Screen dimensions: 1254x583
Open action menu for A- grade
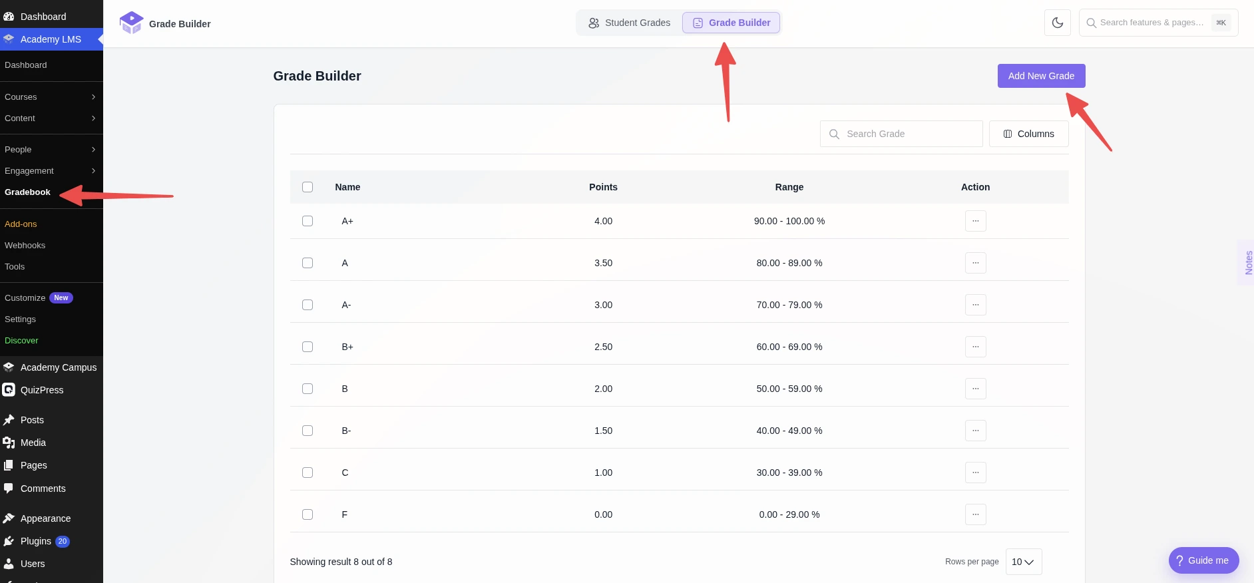pos(975,305)
